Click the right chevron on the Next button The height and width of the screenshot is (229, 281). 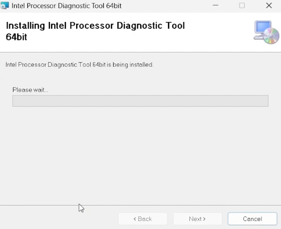click(204, 219)
